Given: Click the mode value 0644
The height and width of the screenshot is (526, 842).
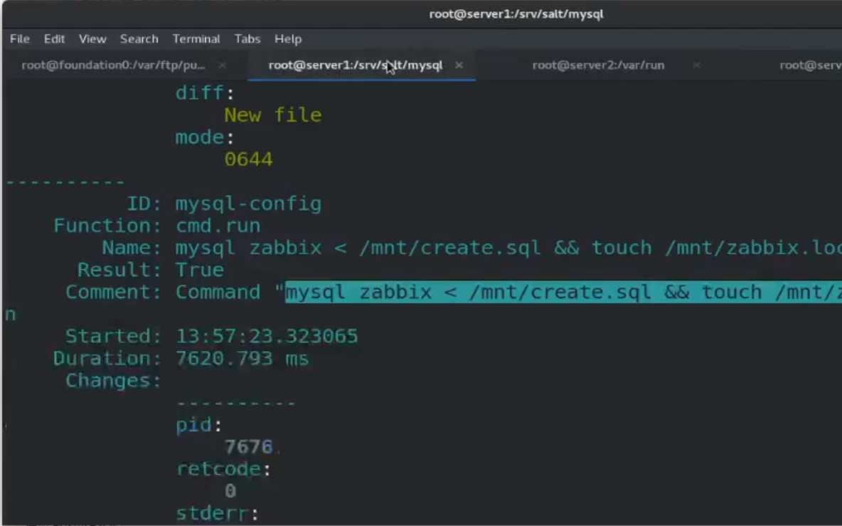Looking at the screenshot, I should coord(249,159).
